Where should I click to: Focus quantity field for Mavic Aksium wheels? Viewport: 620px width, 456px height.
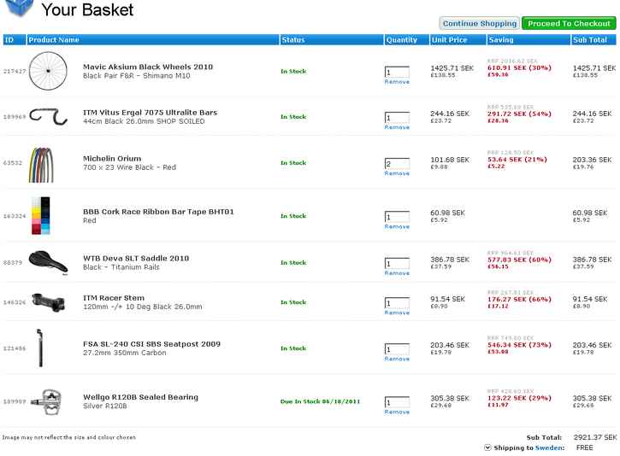pyautogui.click(x=397, y=72)
